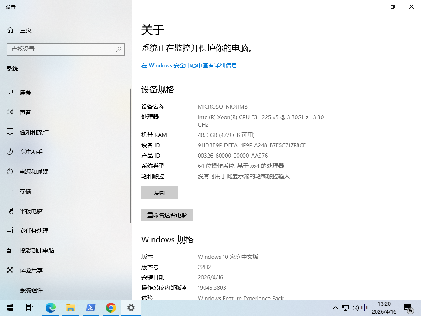Open 存储 storage settings
Screen dimensions: 421x316
coord(25,191)
